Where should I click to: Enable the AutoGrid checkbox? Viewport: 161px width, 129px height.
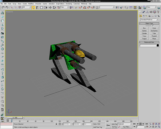click(x=153, y=26)
